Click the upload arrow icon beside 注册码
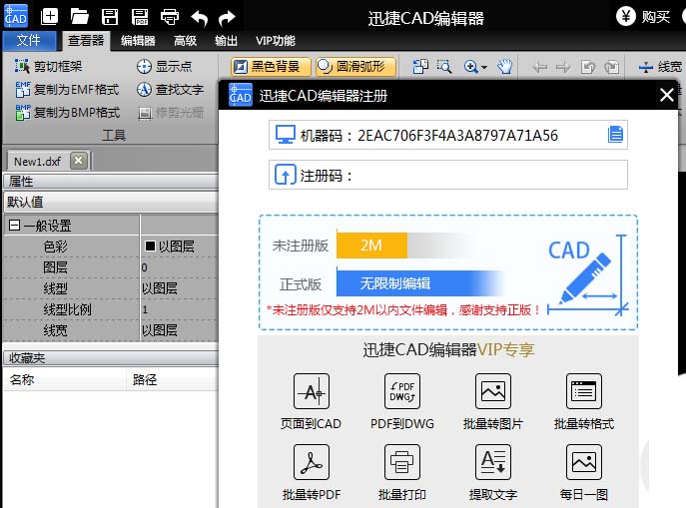The width and height of the screenshot is (686, 508). [x=286, y=175]
